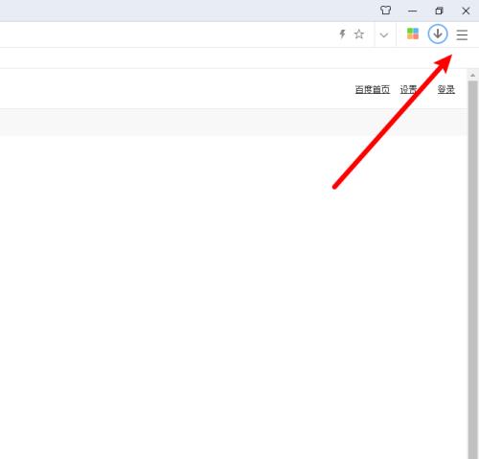
Task: Restore down the browser window
Action: coord(439,11)
